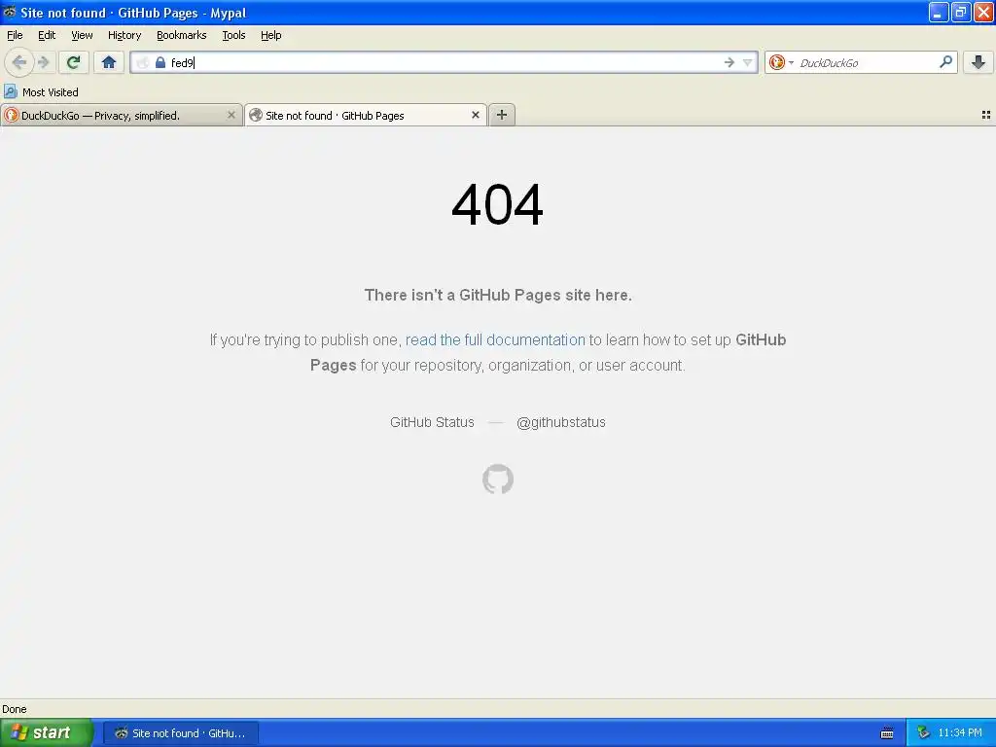Click the DuckDuckGo tab favicon
The height and width of the screenshot is (747, 996).
(x=12, y=115)
